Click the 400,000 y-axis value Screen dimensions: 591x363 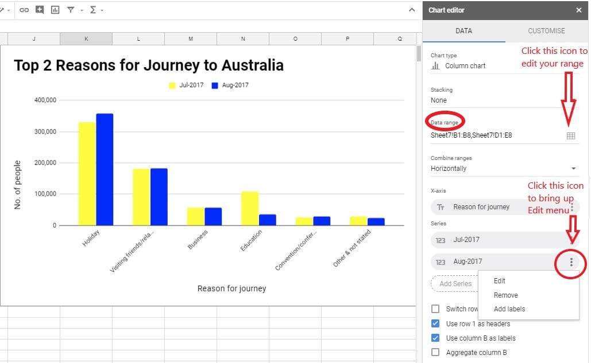(45, 100)
